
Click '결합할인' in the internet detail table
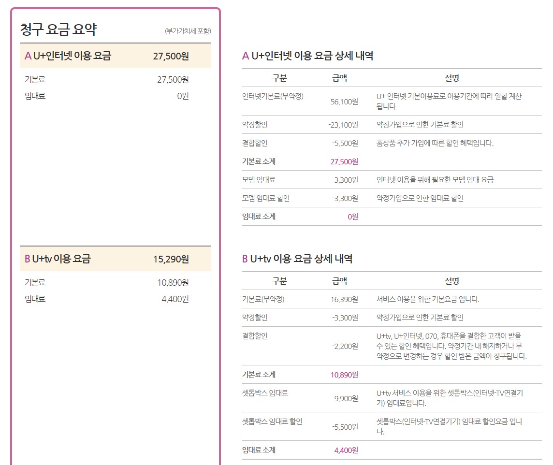[255, 143]
